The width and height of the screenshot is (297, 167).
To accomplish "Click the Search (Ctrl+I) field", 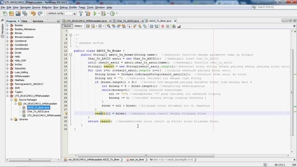I will [274, 7].
